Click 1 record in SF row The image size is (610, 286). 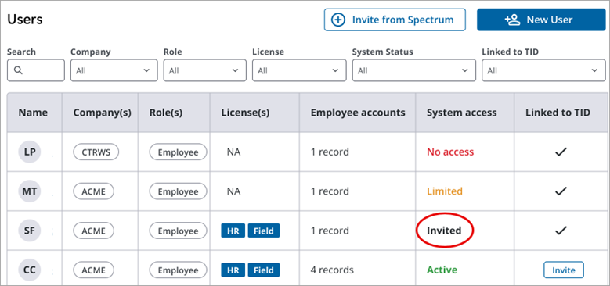click(x=330, y=231)
